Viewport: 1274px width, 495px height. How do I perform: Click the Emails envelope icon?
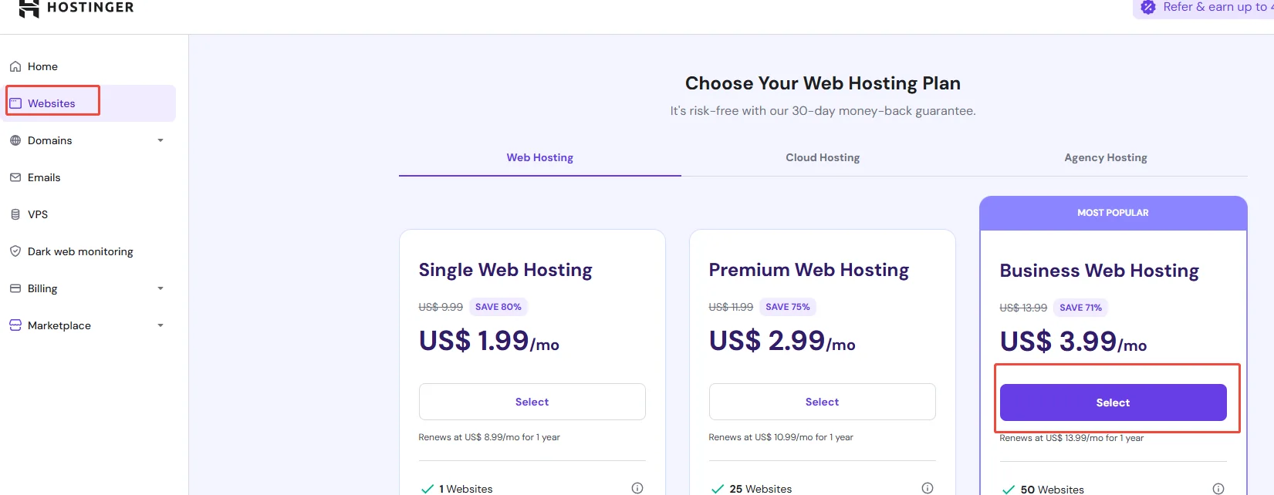(15, 177)
